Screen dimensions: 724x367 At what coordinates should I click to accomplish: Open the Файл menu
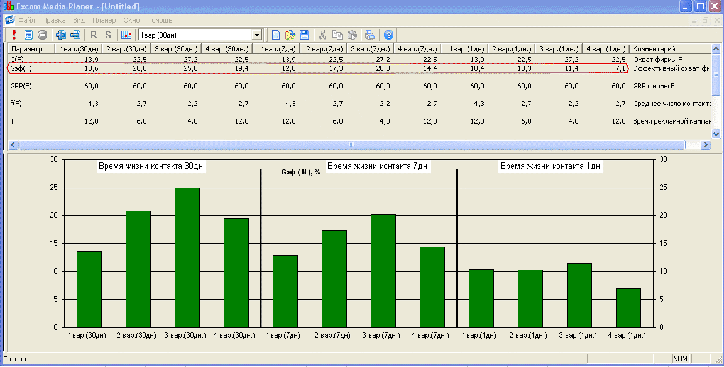[26, 20]
